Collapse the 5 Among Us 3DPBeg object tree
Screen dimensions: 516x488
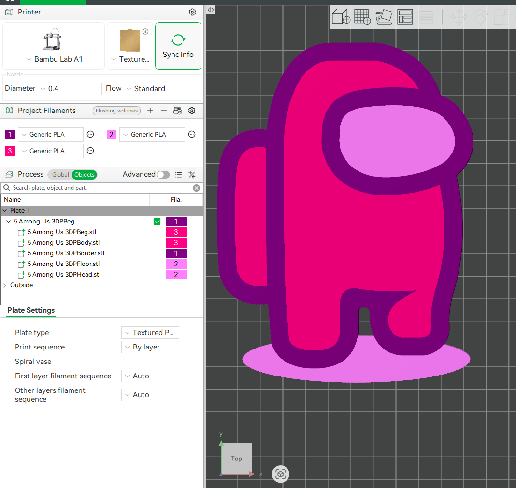[8, 221]
